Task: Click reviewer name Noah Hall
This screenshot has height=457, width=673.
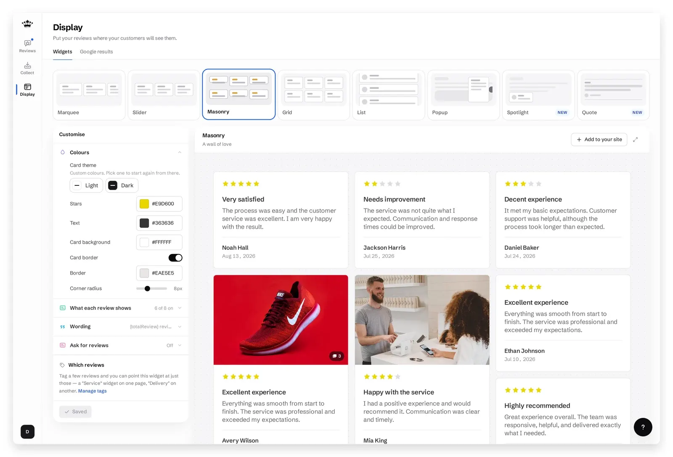Action: click(x=235, y=248)
